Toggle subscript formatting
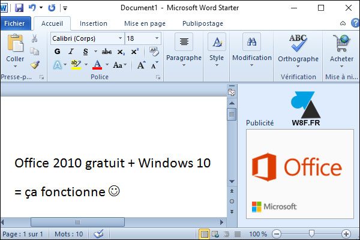Screen dimensions: 360x240 tap(121, 52)
